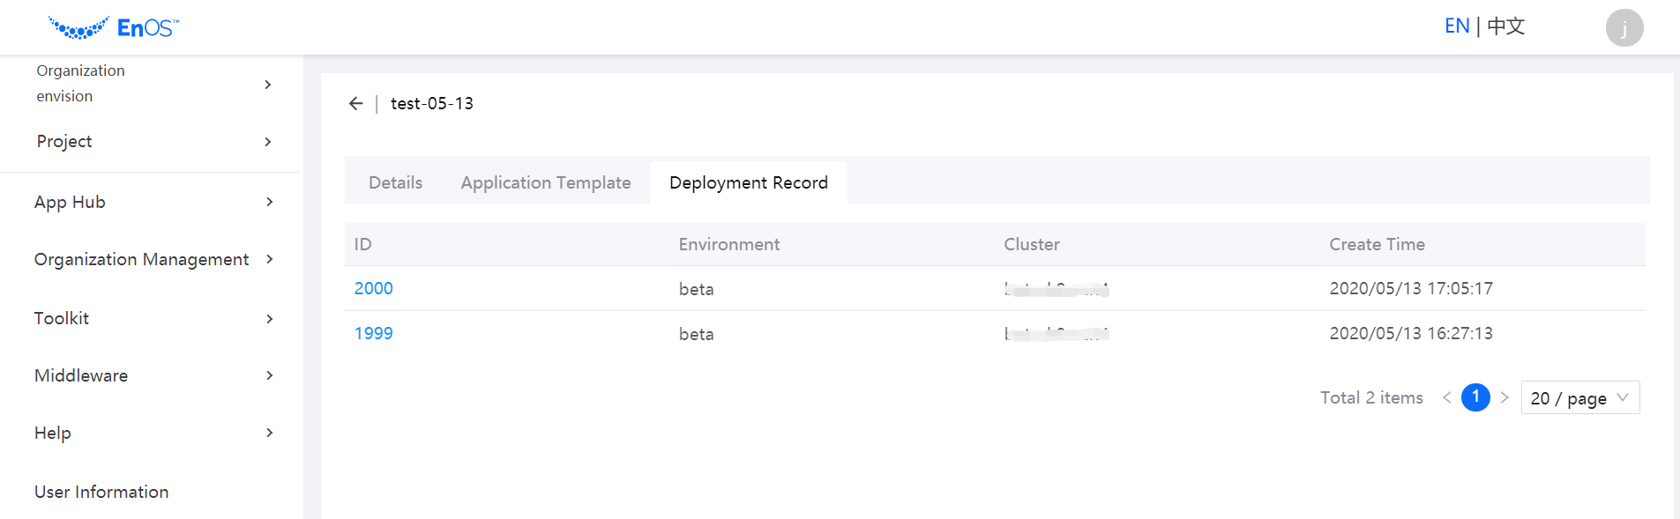This screenshot has width=1680, height=519.
Task: Open User Information in sidebar
Action: point(101,492)
